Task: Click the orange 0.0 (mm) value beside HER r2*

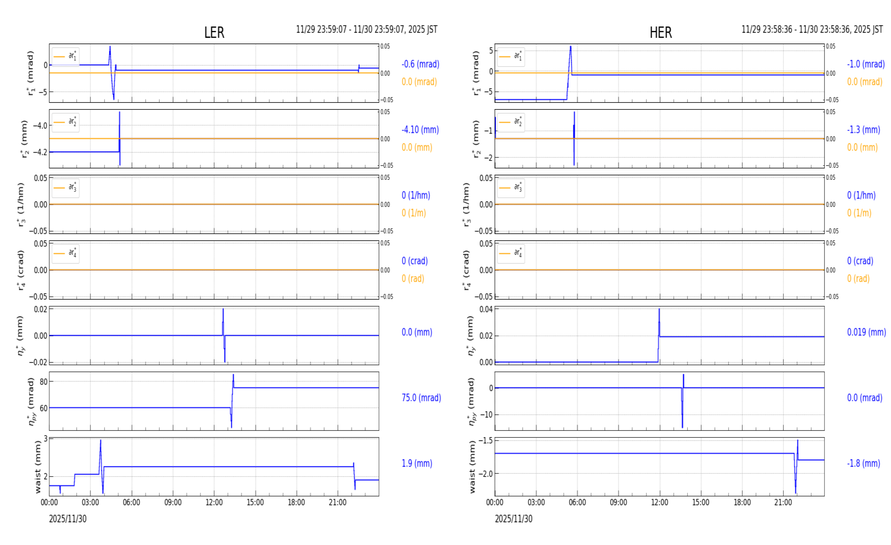Action: coord(863,148)
